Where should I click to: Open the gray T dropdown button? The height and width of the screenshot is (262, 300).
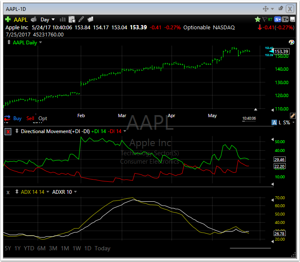[x=285, y=19]
